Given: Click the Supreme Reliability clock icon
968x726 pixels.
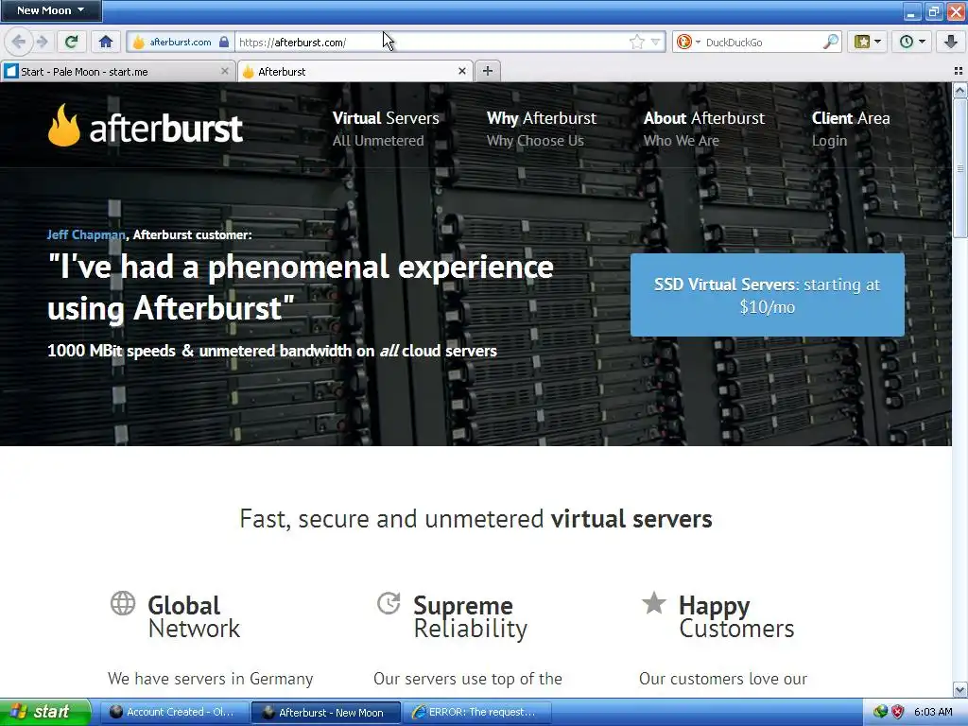Looking at the screenshot, I should pos(389,603).
